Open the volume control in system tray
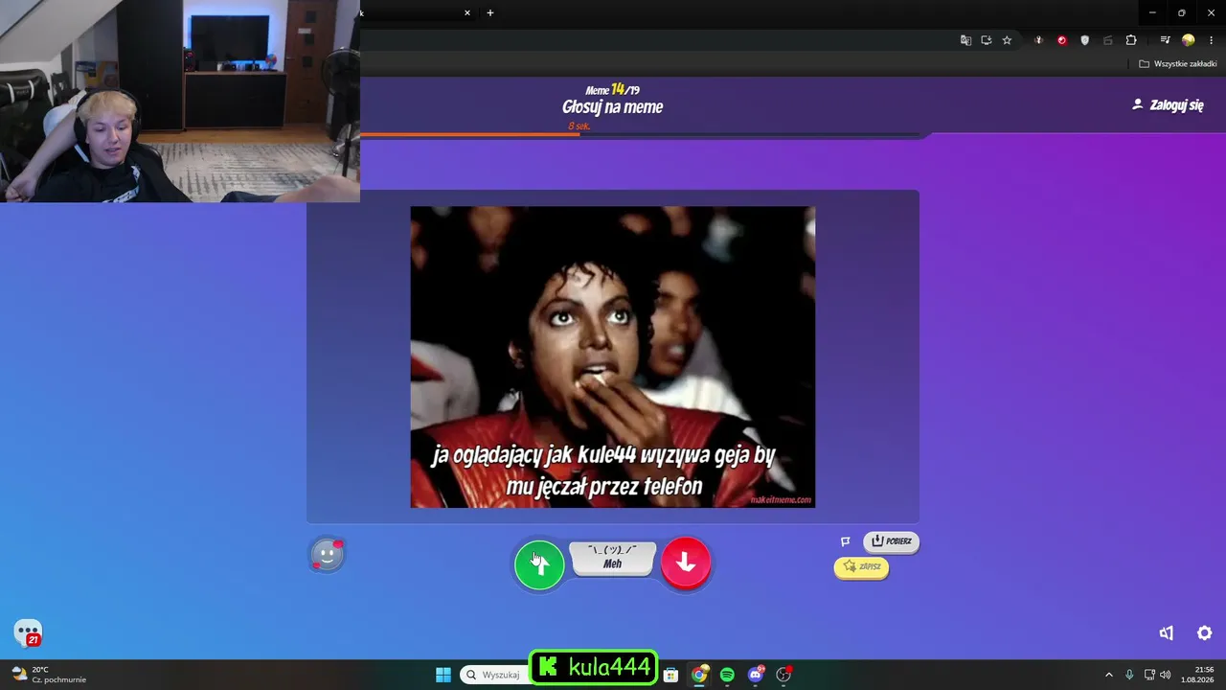 1166,675
